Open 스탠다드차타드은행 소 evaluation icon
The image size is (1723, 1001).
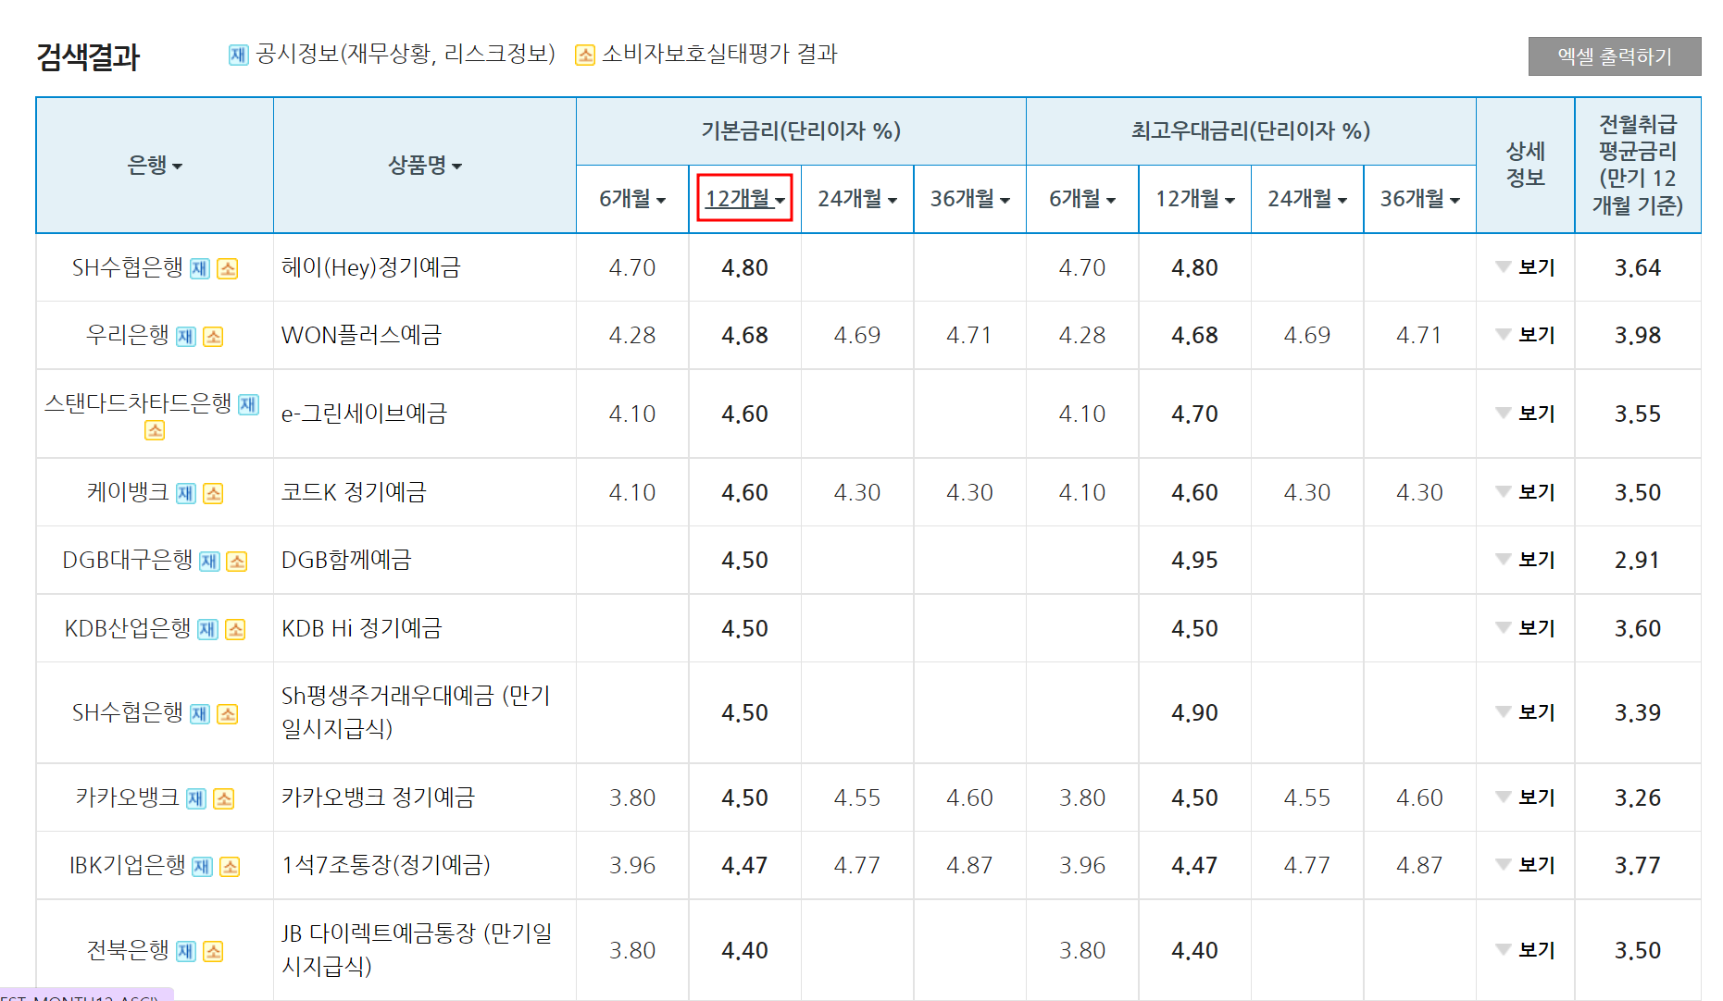click(155, 430)
